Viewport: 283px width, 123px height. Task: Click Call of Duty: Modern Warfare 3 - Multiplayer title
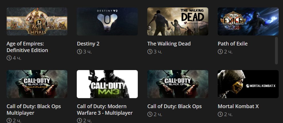coord(105,110)
